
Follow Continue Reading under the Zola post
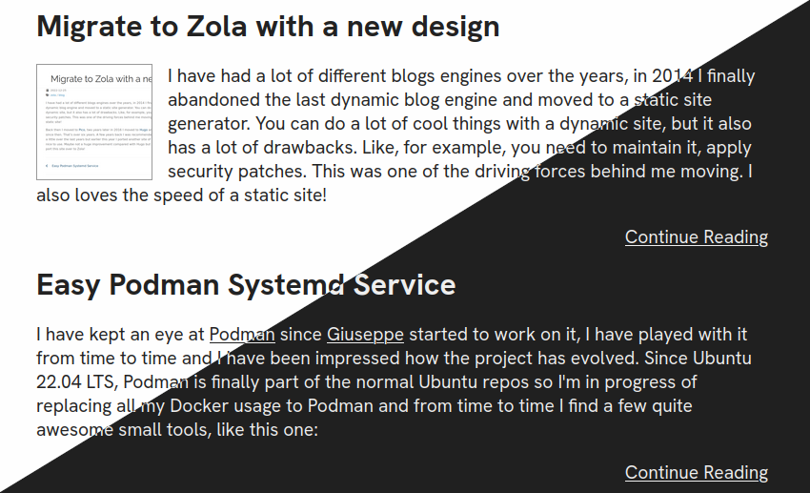pos(697,236)
